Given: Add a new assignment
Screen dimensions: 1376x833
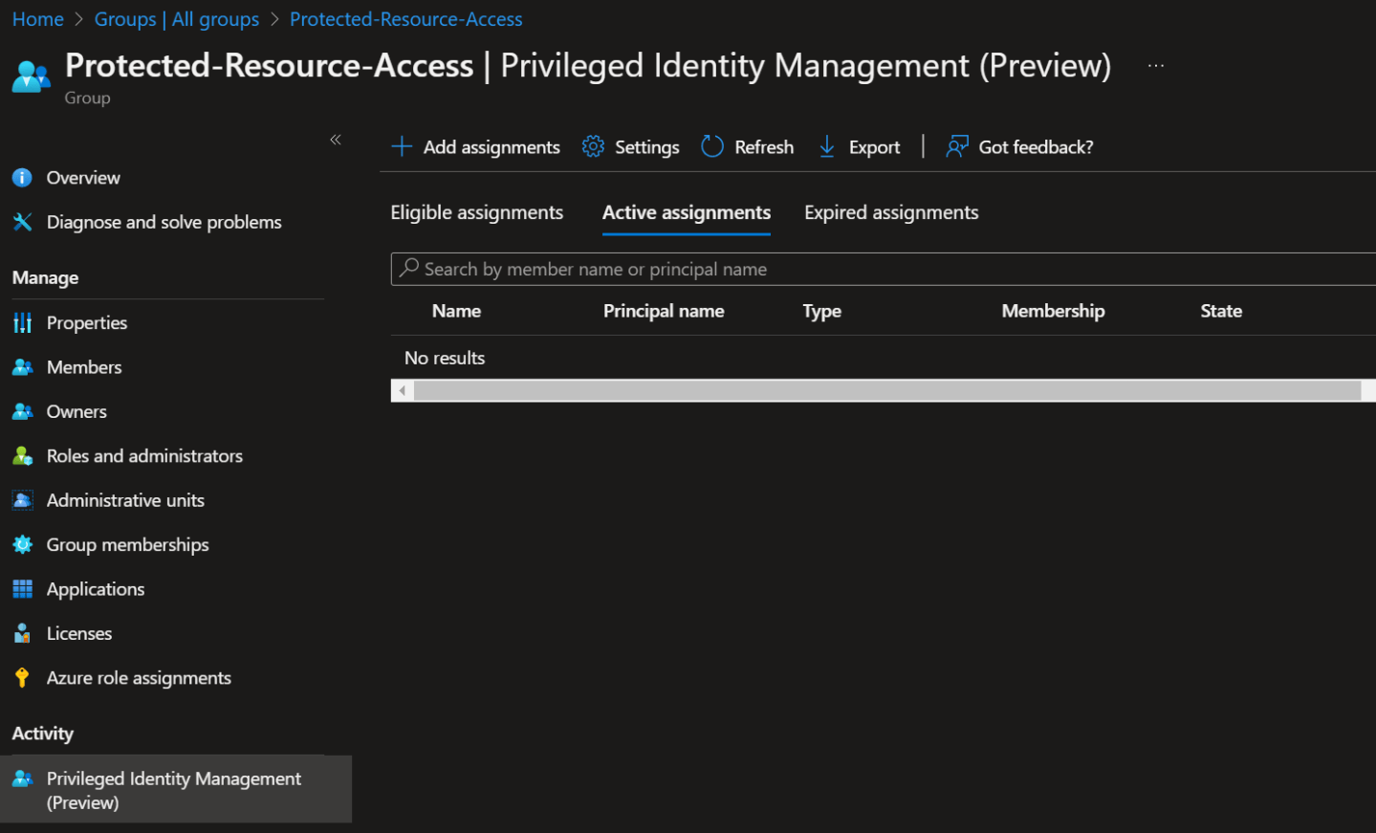Looking at the screenshot, I should point(475,146).
